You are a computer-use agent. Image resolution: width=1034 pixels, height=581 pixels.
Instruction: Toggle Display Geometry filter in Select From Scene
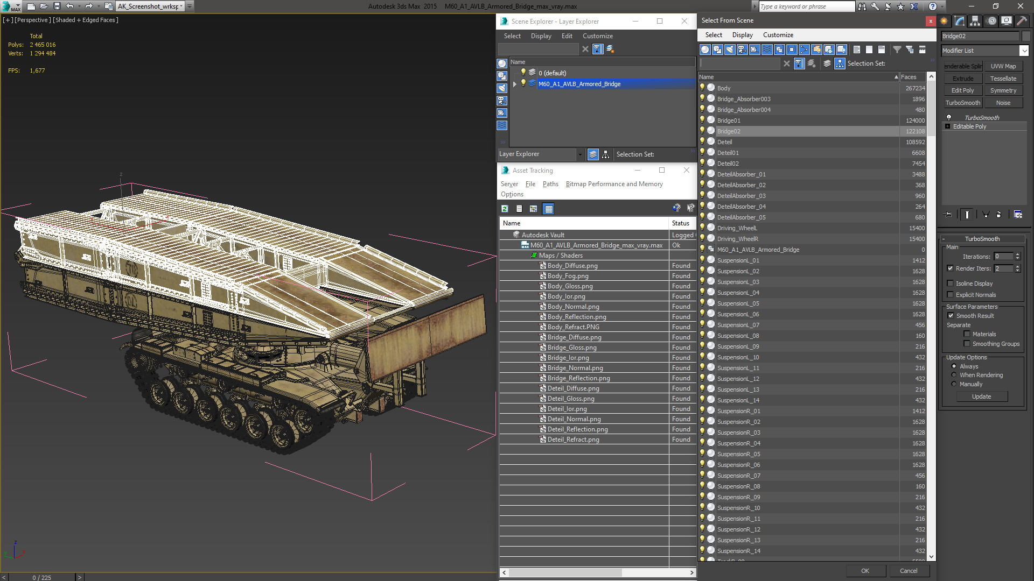click(x=705, y=49)
